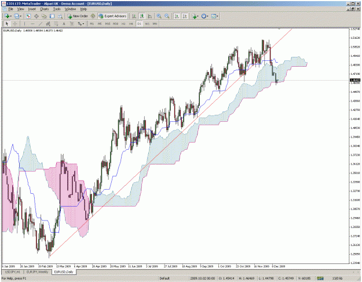Select the Vertical Line drawing tool
Image resolution: width=362 pixels, height=282 pixels.
(x=24, y=24)
